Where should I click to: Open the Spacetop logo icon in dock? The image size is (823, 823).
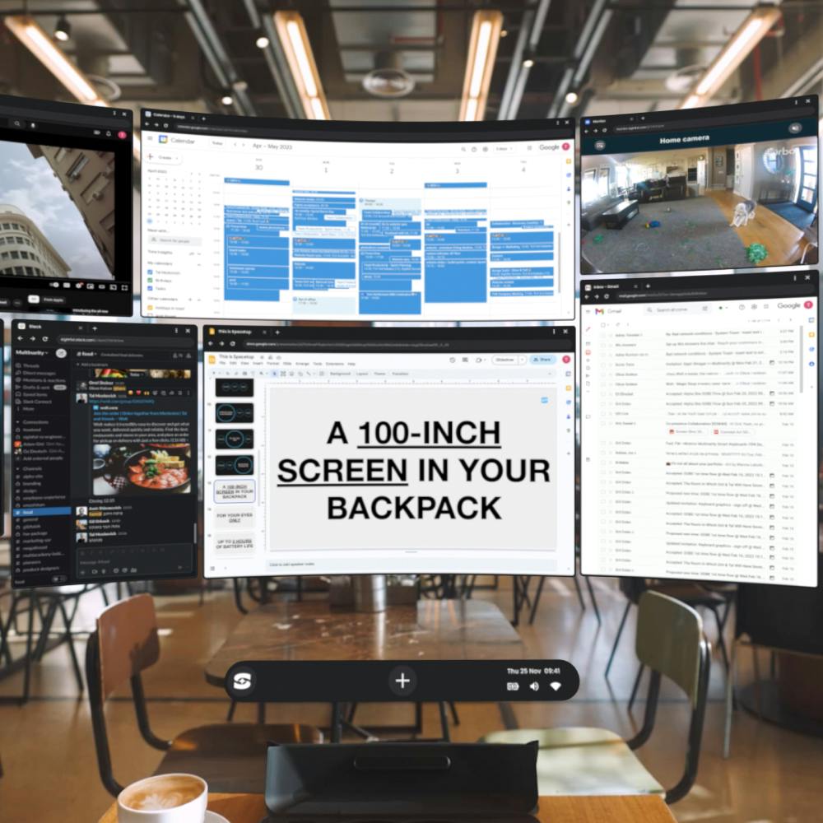point(242,681)
